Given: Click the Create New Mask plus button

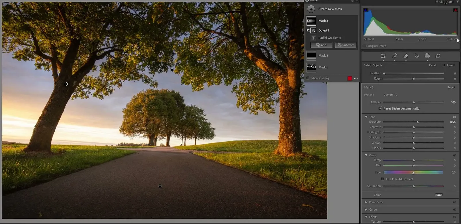Looking at the screenshot, I should pyautogui.click(x=311, y=9).
